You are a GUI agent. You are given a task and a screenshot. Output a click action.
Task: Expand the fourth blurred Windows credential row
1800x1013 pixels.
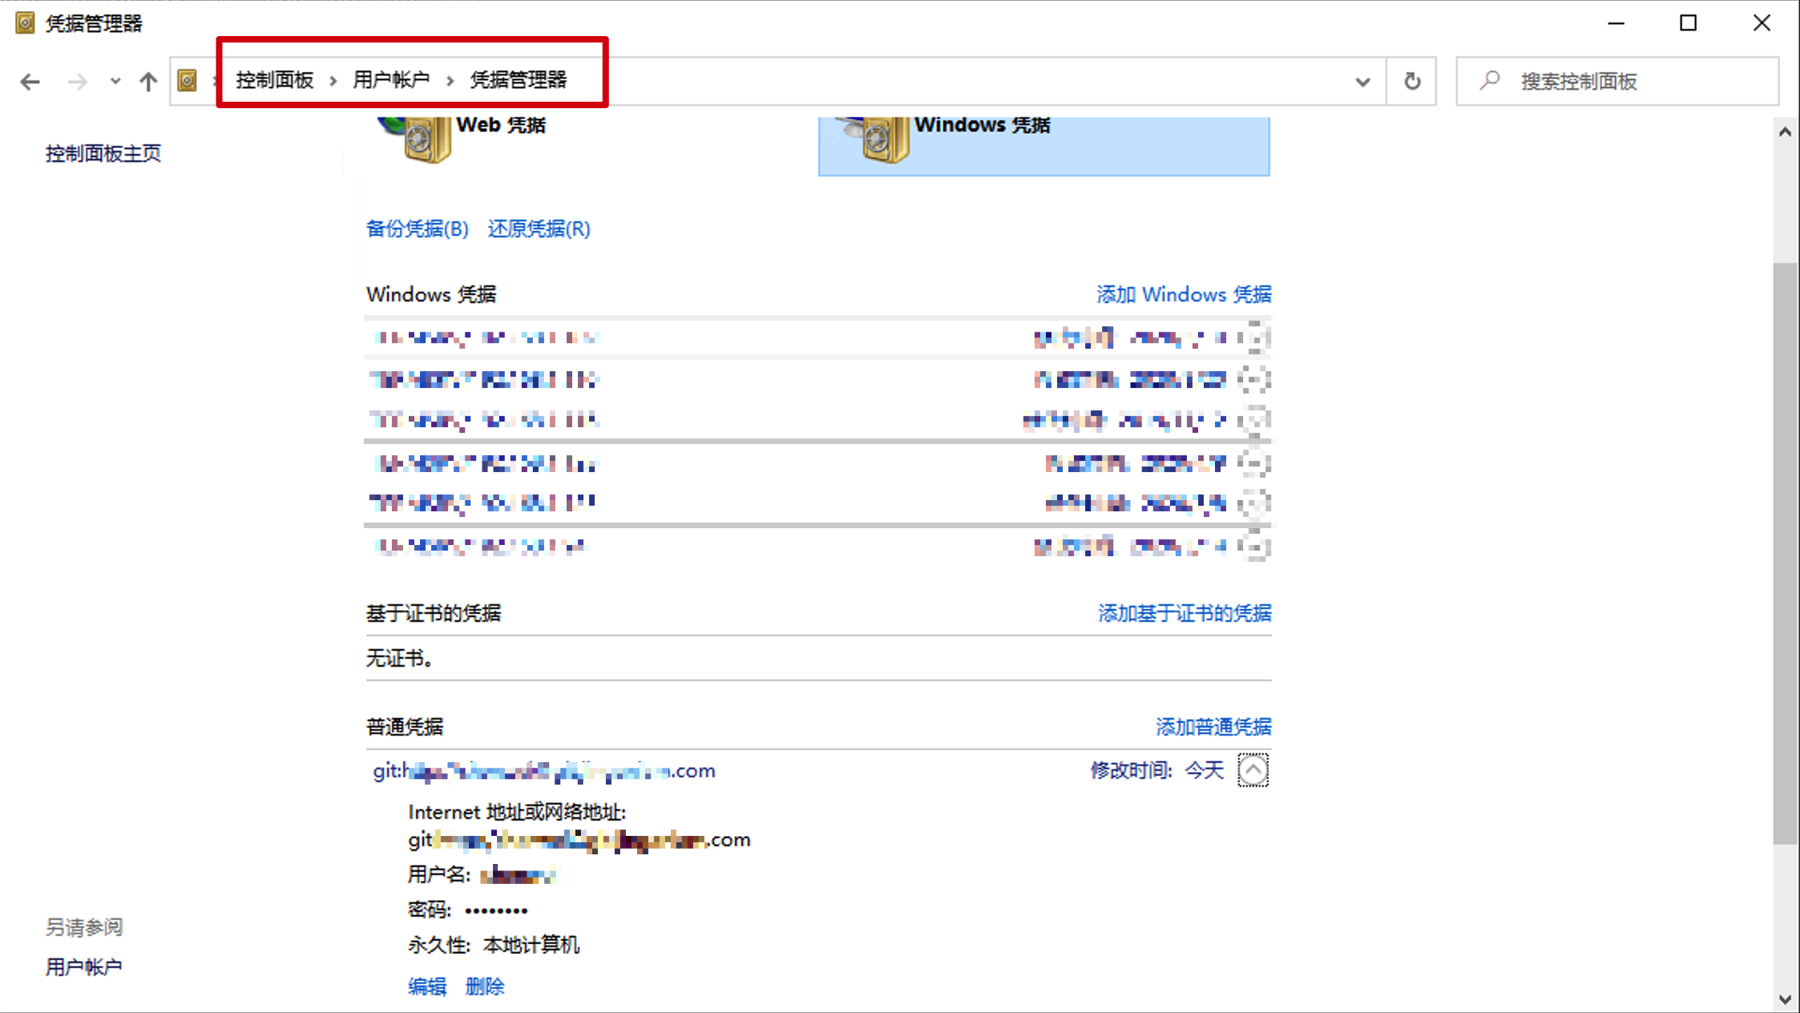point(1253,463)
